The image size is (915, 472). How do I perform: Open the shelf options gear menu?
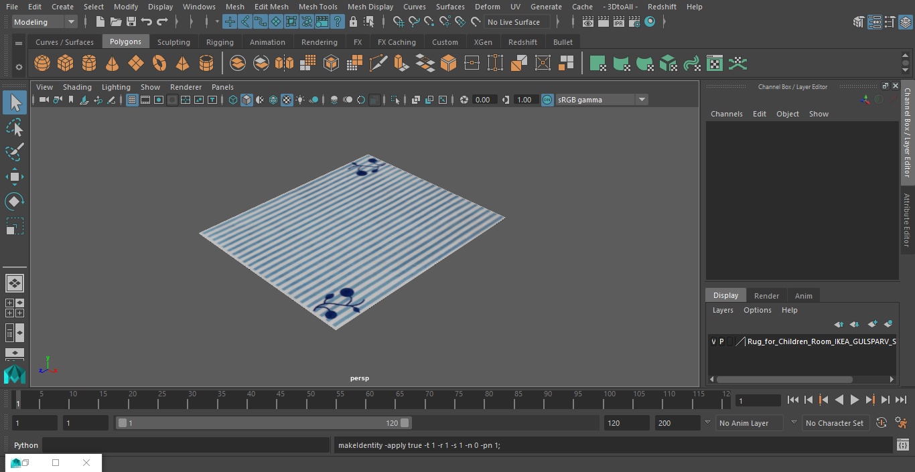(19, 66)
